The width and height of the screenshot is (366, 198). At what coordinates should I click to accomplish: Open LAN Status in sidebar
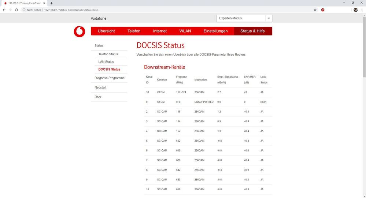coord(106,62)
